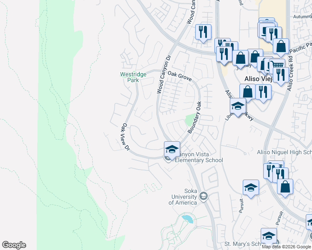The height and width of the screenshot is (250, 312).
Task: Click the small green park beside Boundary Oak
Action: [190, 120]
